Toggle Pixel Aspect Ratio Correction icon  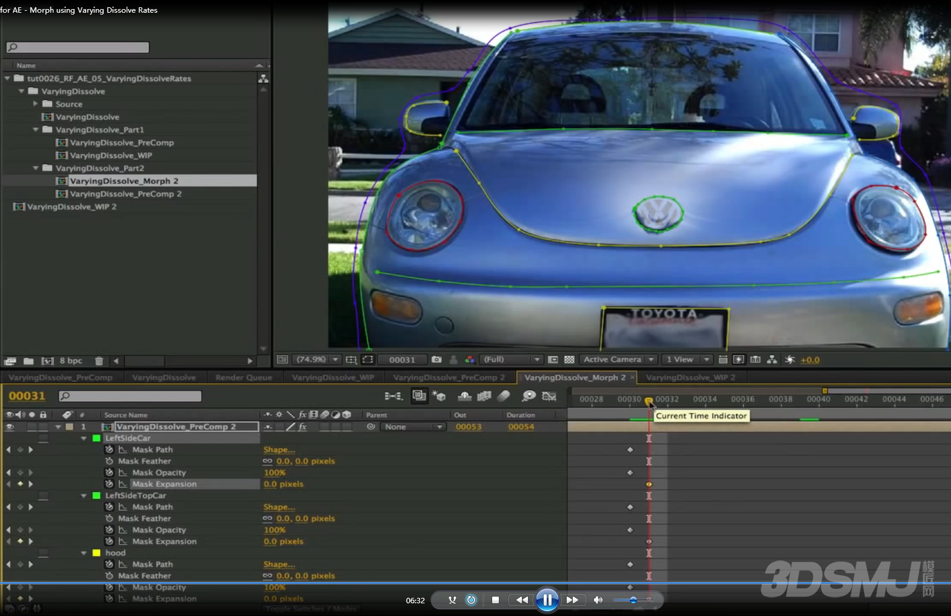pyautogui.click(x=722, y=359)
